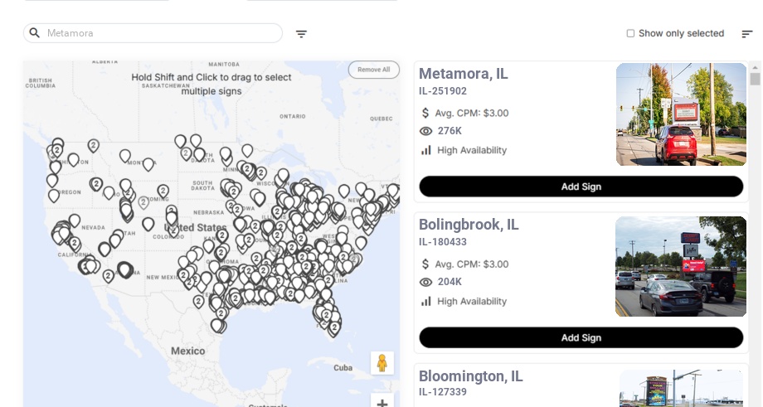Click the Metamora availability bars icon

[426, 150]
